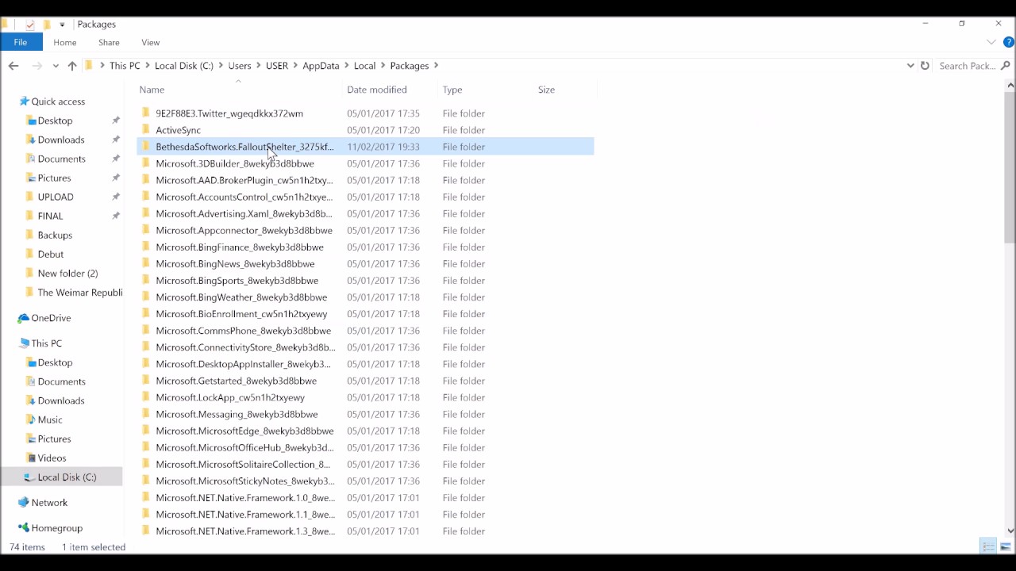The height and width of the screenshot is (571, 1016).
Task: Click Local breadcrumb in address bar
Action: click(x=364, y=66)
